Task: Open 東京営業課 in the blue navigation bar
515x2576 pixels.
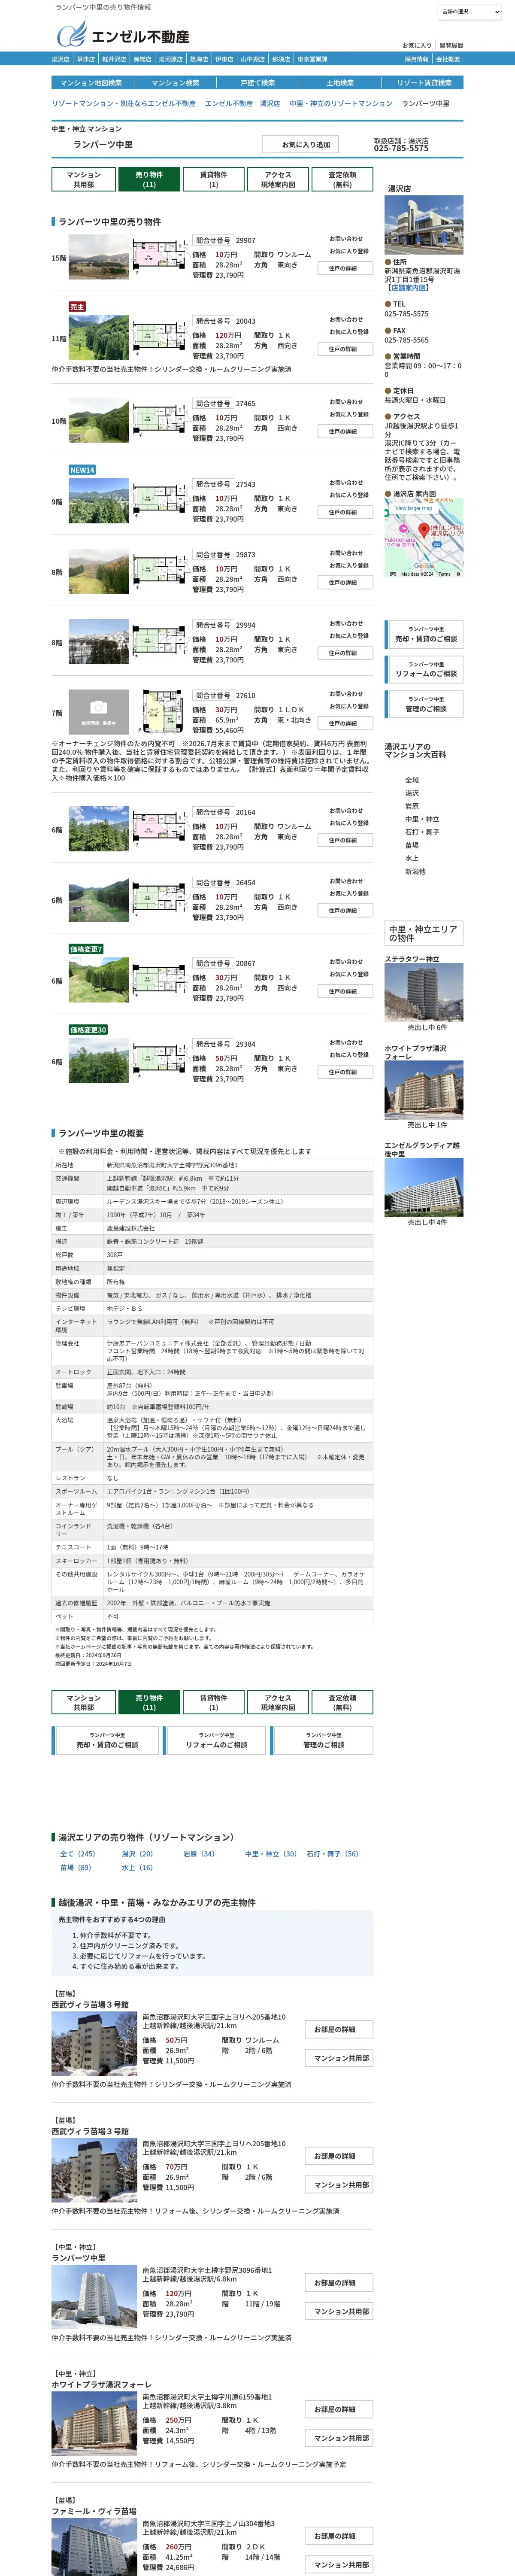Action: coord(312,59)
